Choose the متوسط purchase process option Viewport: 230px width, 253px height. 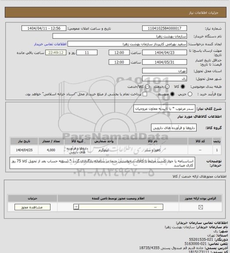[172, 94]
